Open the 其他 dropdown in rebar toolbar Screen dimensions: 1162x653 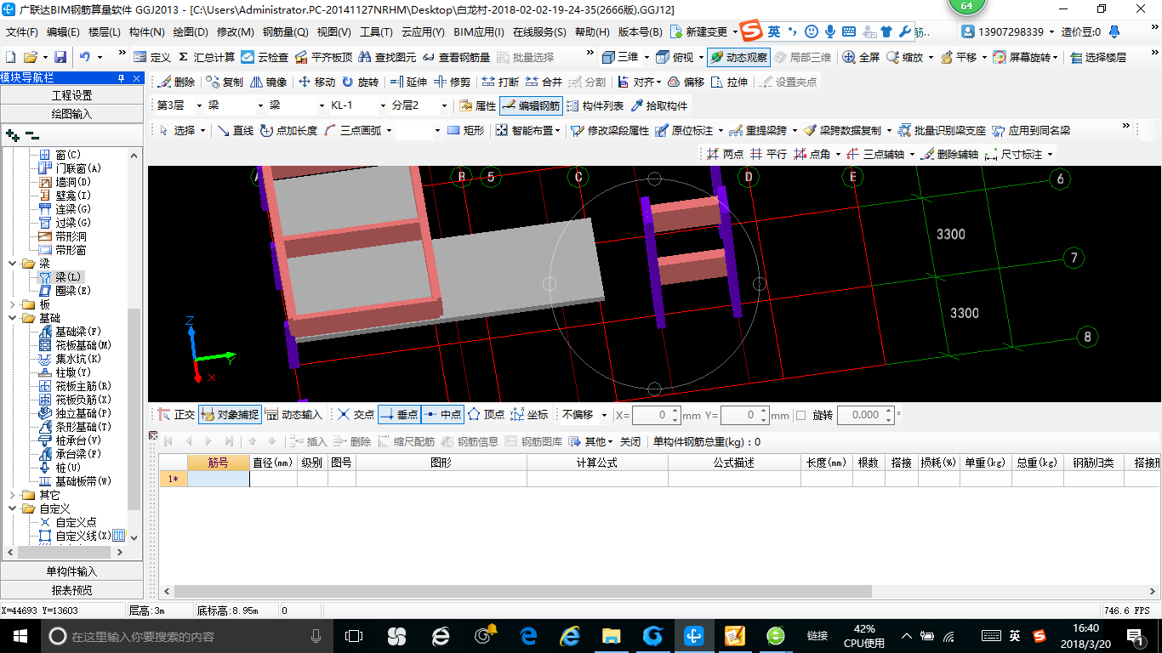coord(591,441)
